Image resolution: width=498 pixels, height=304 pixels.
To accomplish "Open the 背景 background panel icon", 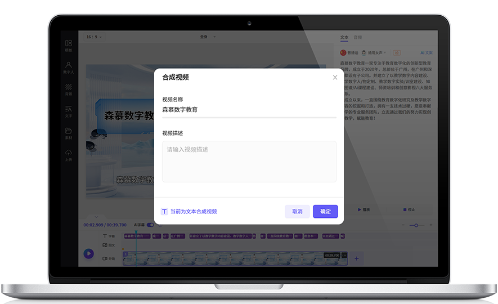I will coord(69,89).
